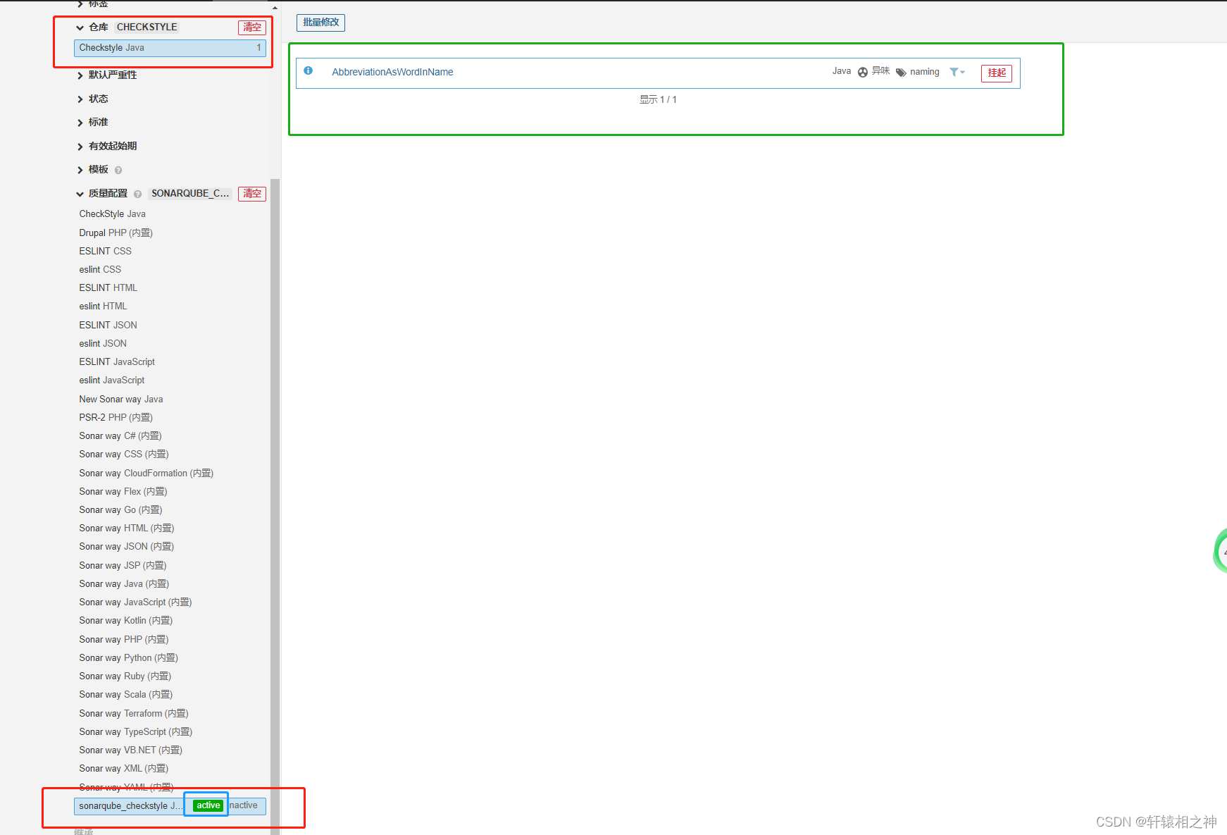This screenshot has width=1227, height=835.
Task: Click the 挂起 deactivate button
Action: point(997,73)
